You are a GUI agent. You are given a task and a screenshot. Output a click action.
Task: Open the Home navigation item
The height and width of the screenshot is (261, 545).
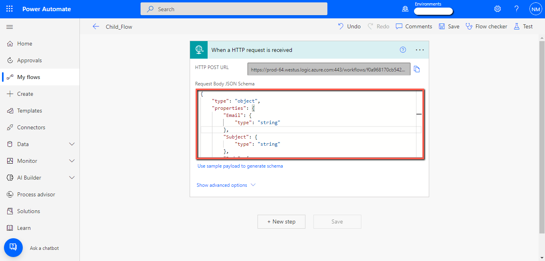[40, 43]
